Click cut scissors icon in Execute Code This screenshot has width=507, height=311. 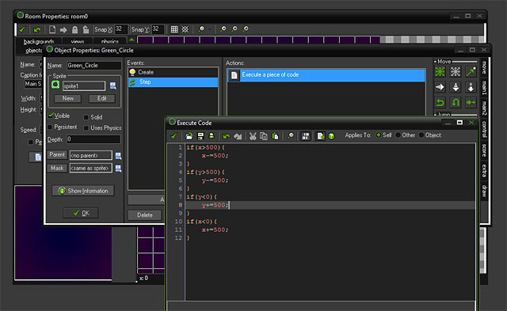pos(253,136)
